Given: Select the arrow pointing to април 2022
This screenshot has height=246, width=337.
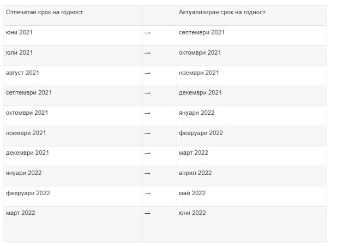Looking at the screenshot, I should click(147, 173).
